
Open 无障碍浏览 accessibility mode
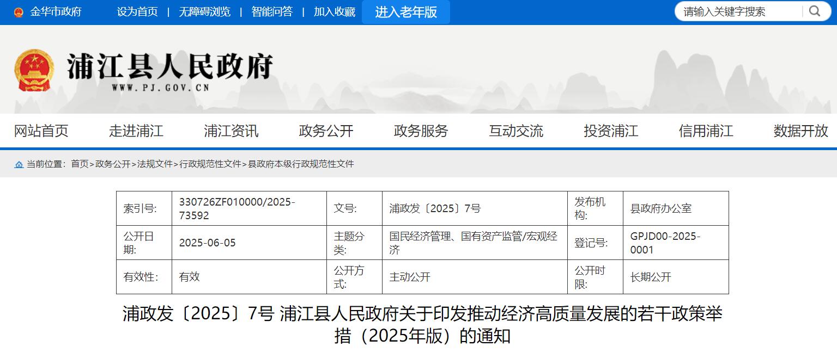tap(204, 11)
